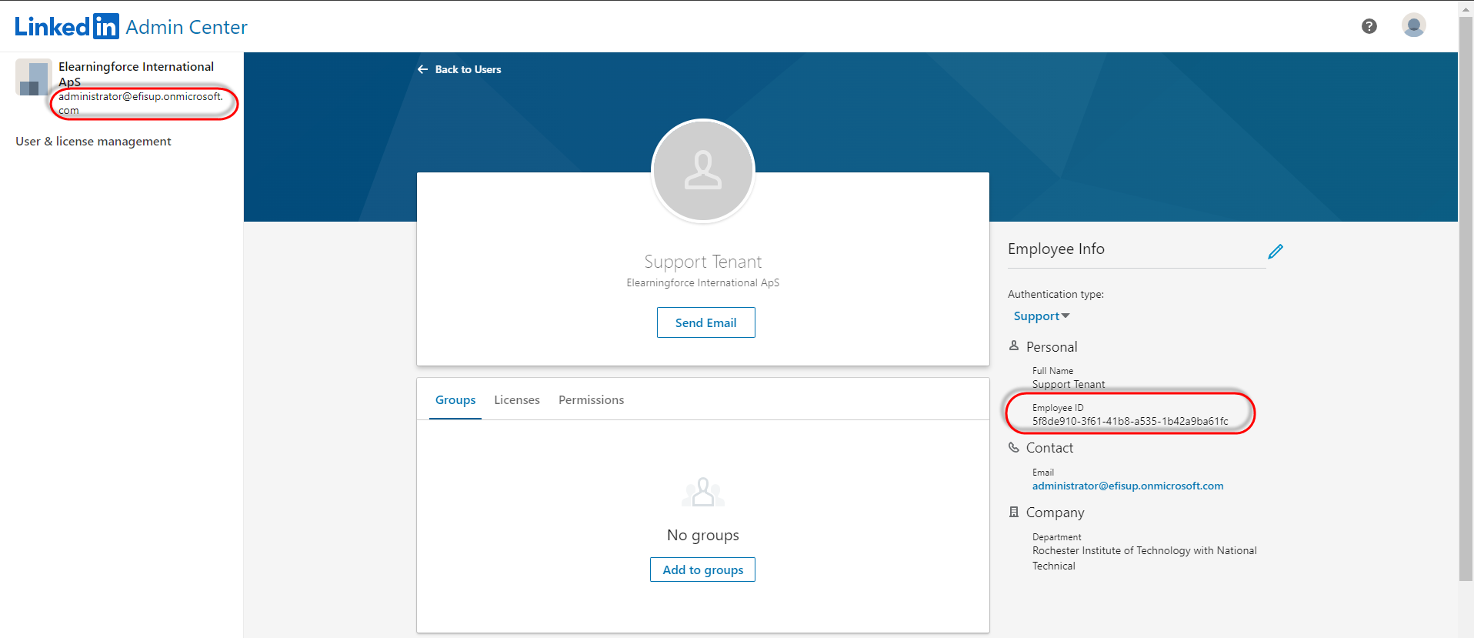Image resolution: width=1474 pixels, height=638 pixels.
Task: Click the Rochester Institute department value
Action: pos(1145,558)
